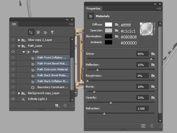Toggle visibility of Glow copy 2_Layer

(x=13, y=40)
